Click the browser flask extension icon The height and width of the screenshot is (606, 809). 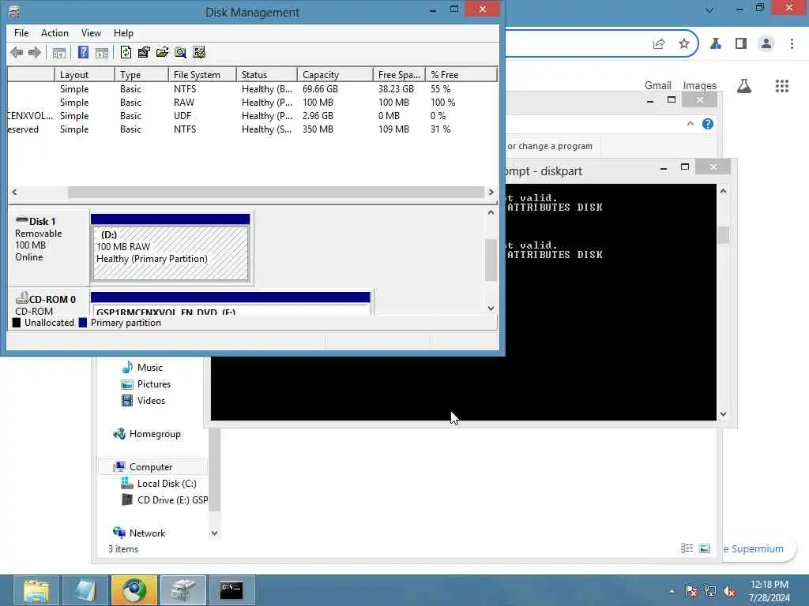click(x=716, y=44)
